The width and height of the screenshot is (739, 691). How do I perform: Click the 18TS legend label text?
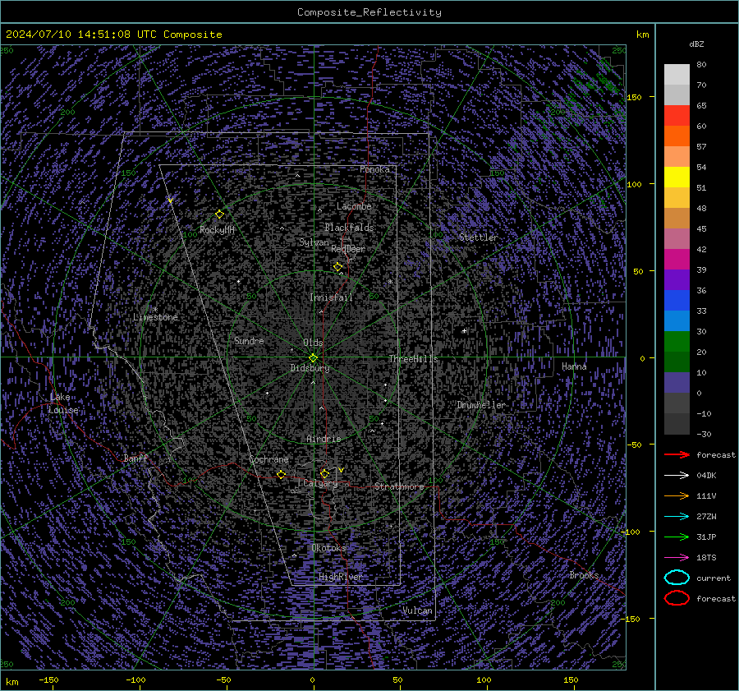tap(706, 558)
